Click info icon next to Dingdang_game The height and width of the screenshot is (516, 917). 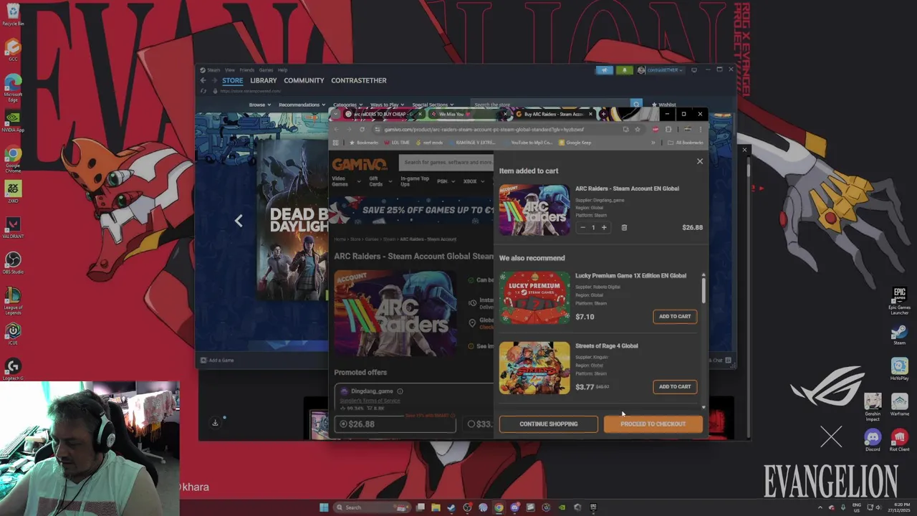(400, 391)
